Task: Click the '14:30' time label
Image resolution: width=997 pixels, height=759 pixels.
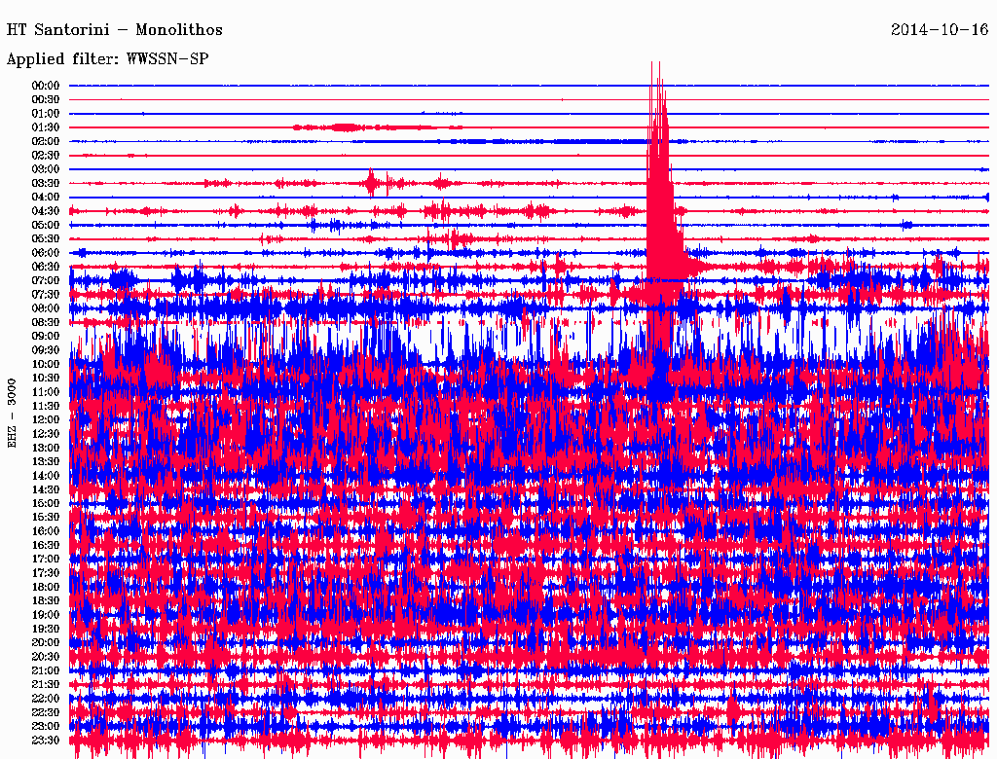Action: 46,489
